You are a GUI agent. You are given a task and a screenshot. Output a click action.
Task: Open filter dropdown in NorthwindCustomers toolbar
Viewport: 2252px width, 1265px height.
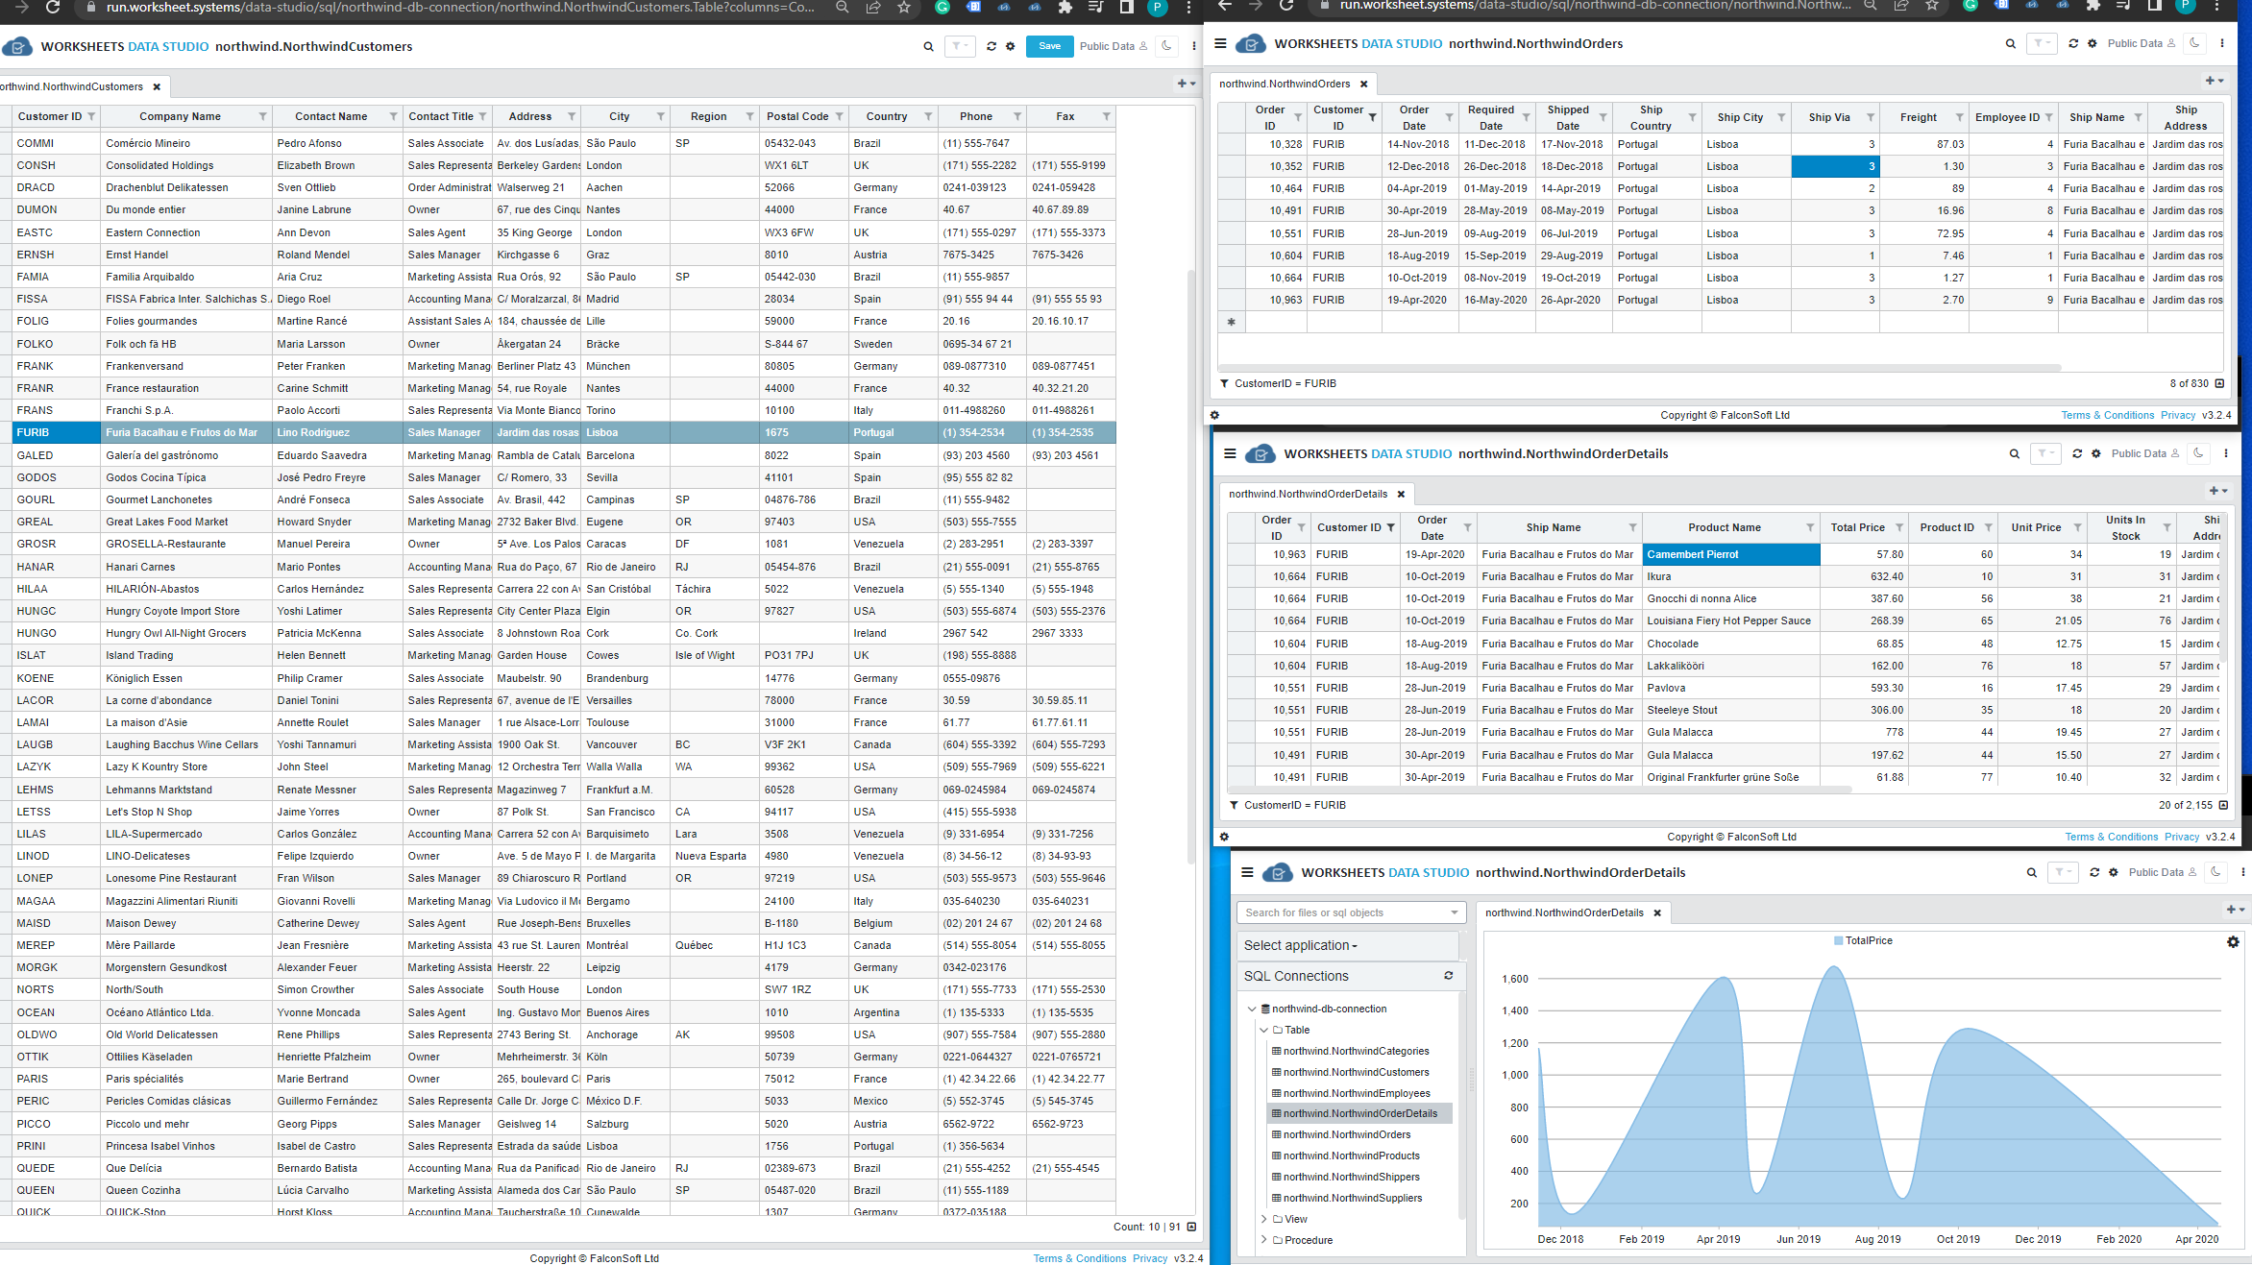click(960, 46)
